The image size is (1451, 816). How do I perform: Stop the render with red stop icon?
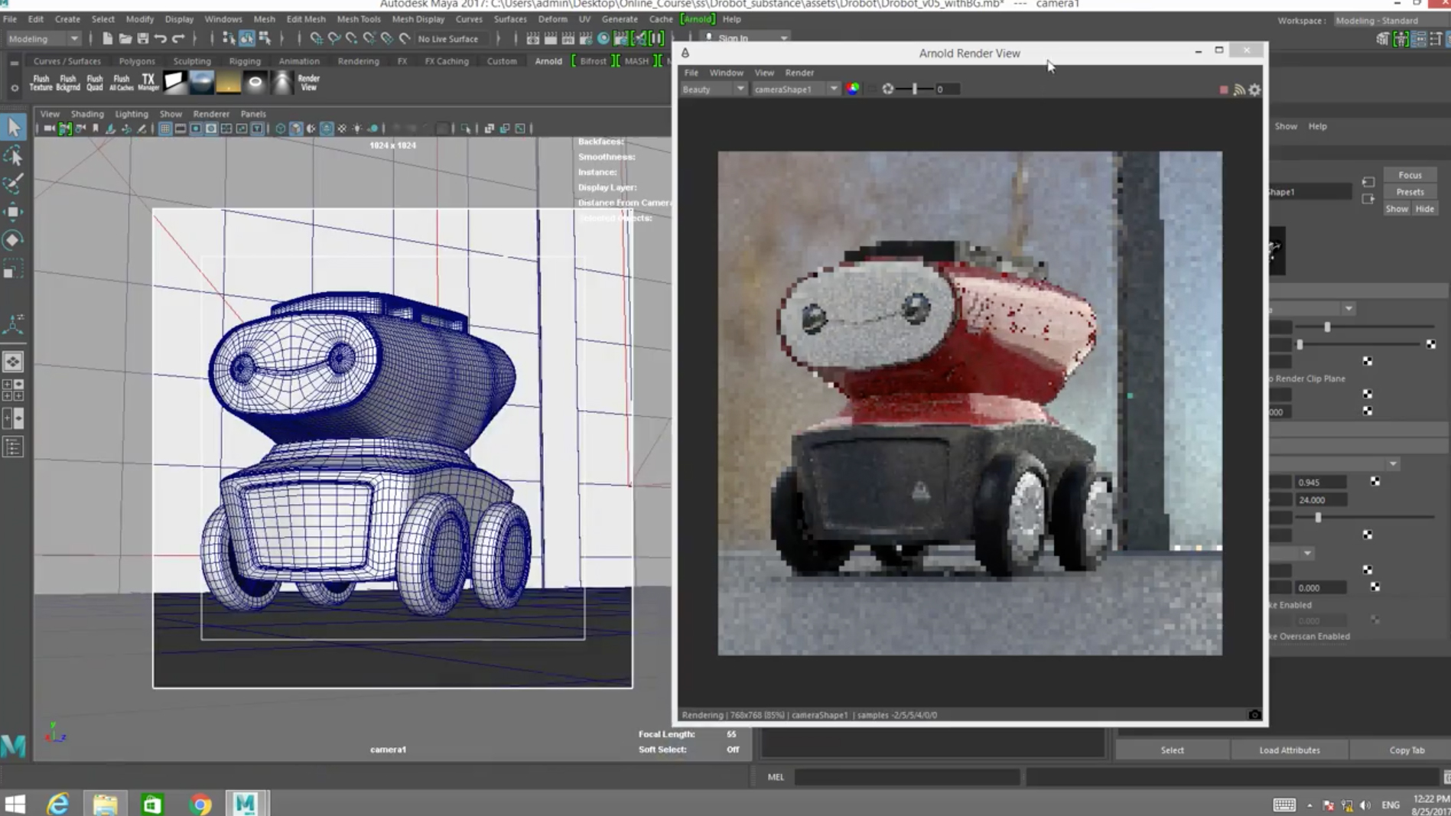tap(1223, 90)
